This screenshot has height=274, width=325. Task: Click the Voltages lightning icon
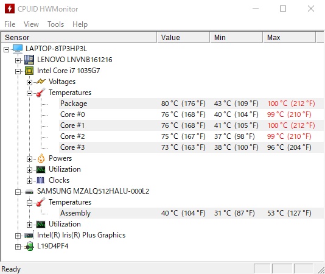(x=41, y=82)
